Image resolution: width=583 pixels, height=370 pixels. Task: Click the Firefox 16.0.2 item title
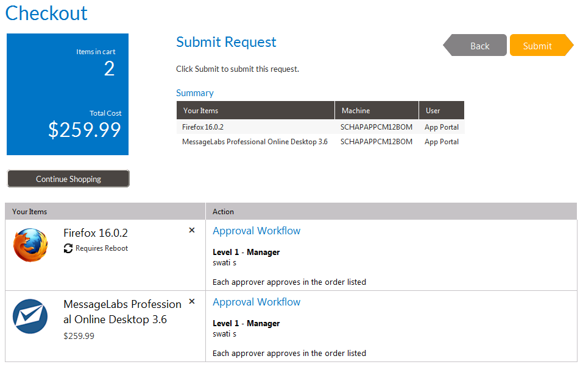click(x=96, y=233)
